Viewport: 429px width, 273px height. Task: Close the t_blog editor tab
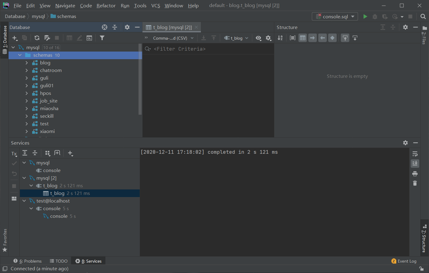(196, 27)
